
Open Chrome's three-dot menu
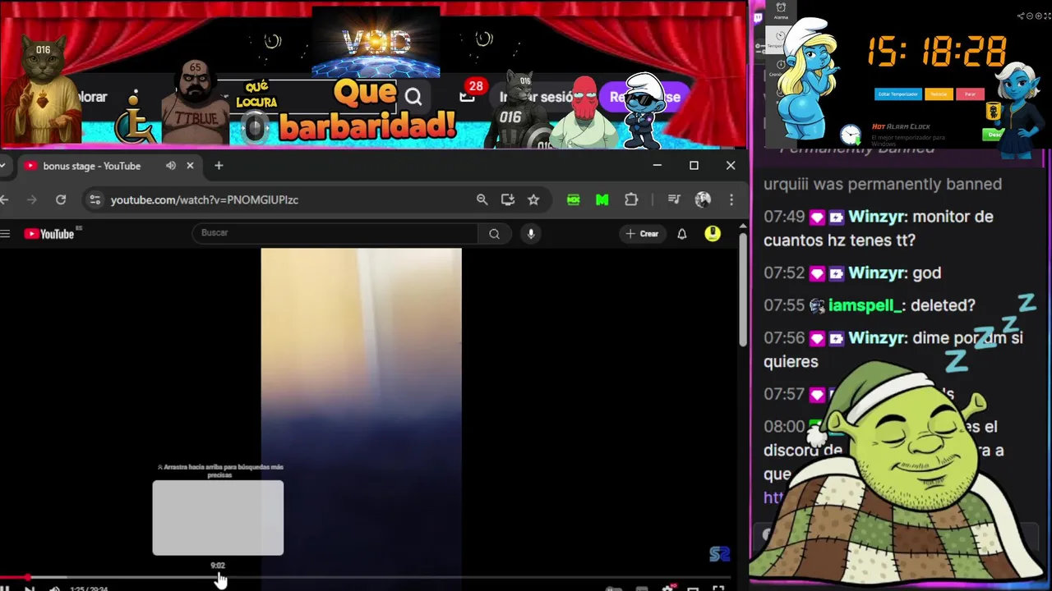pyautogui.click(x=731, y=199)
